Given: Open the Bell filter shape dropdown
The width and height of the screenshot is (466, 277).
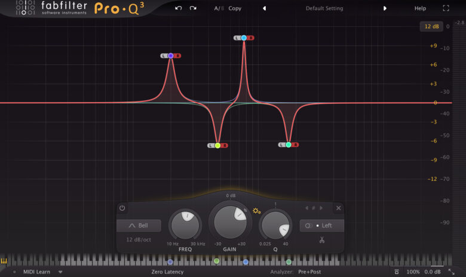Looking at the screenshot, I should pyautogui.click(x=139, y=226).
